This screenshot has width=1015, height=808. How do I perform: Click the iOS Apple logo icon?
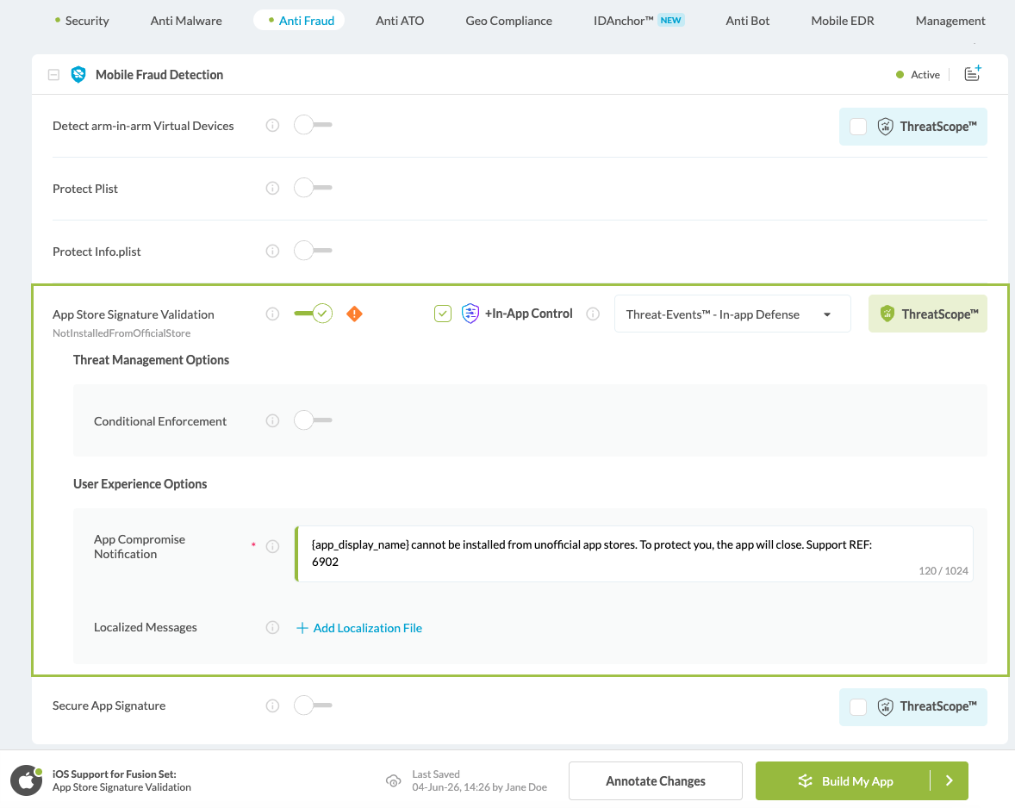coord(26,780)
